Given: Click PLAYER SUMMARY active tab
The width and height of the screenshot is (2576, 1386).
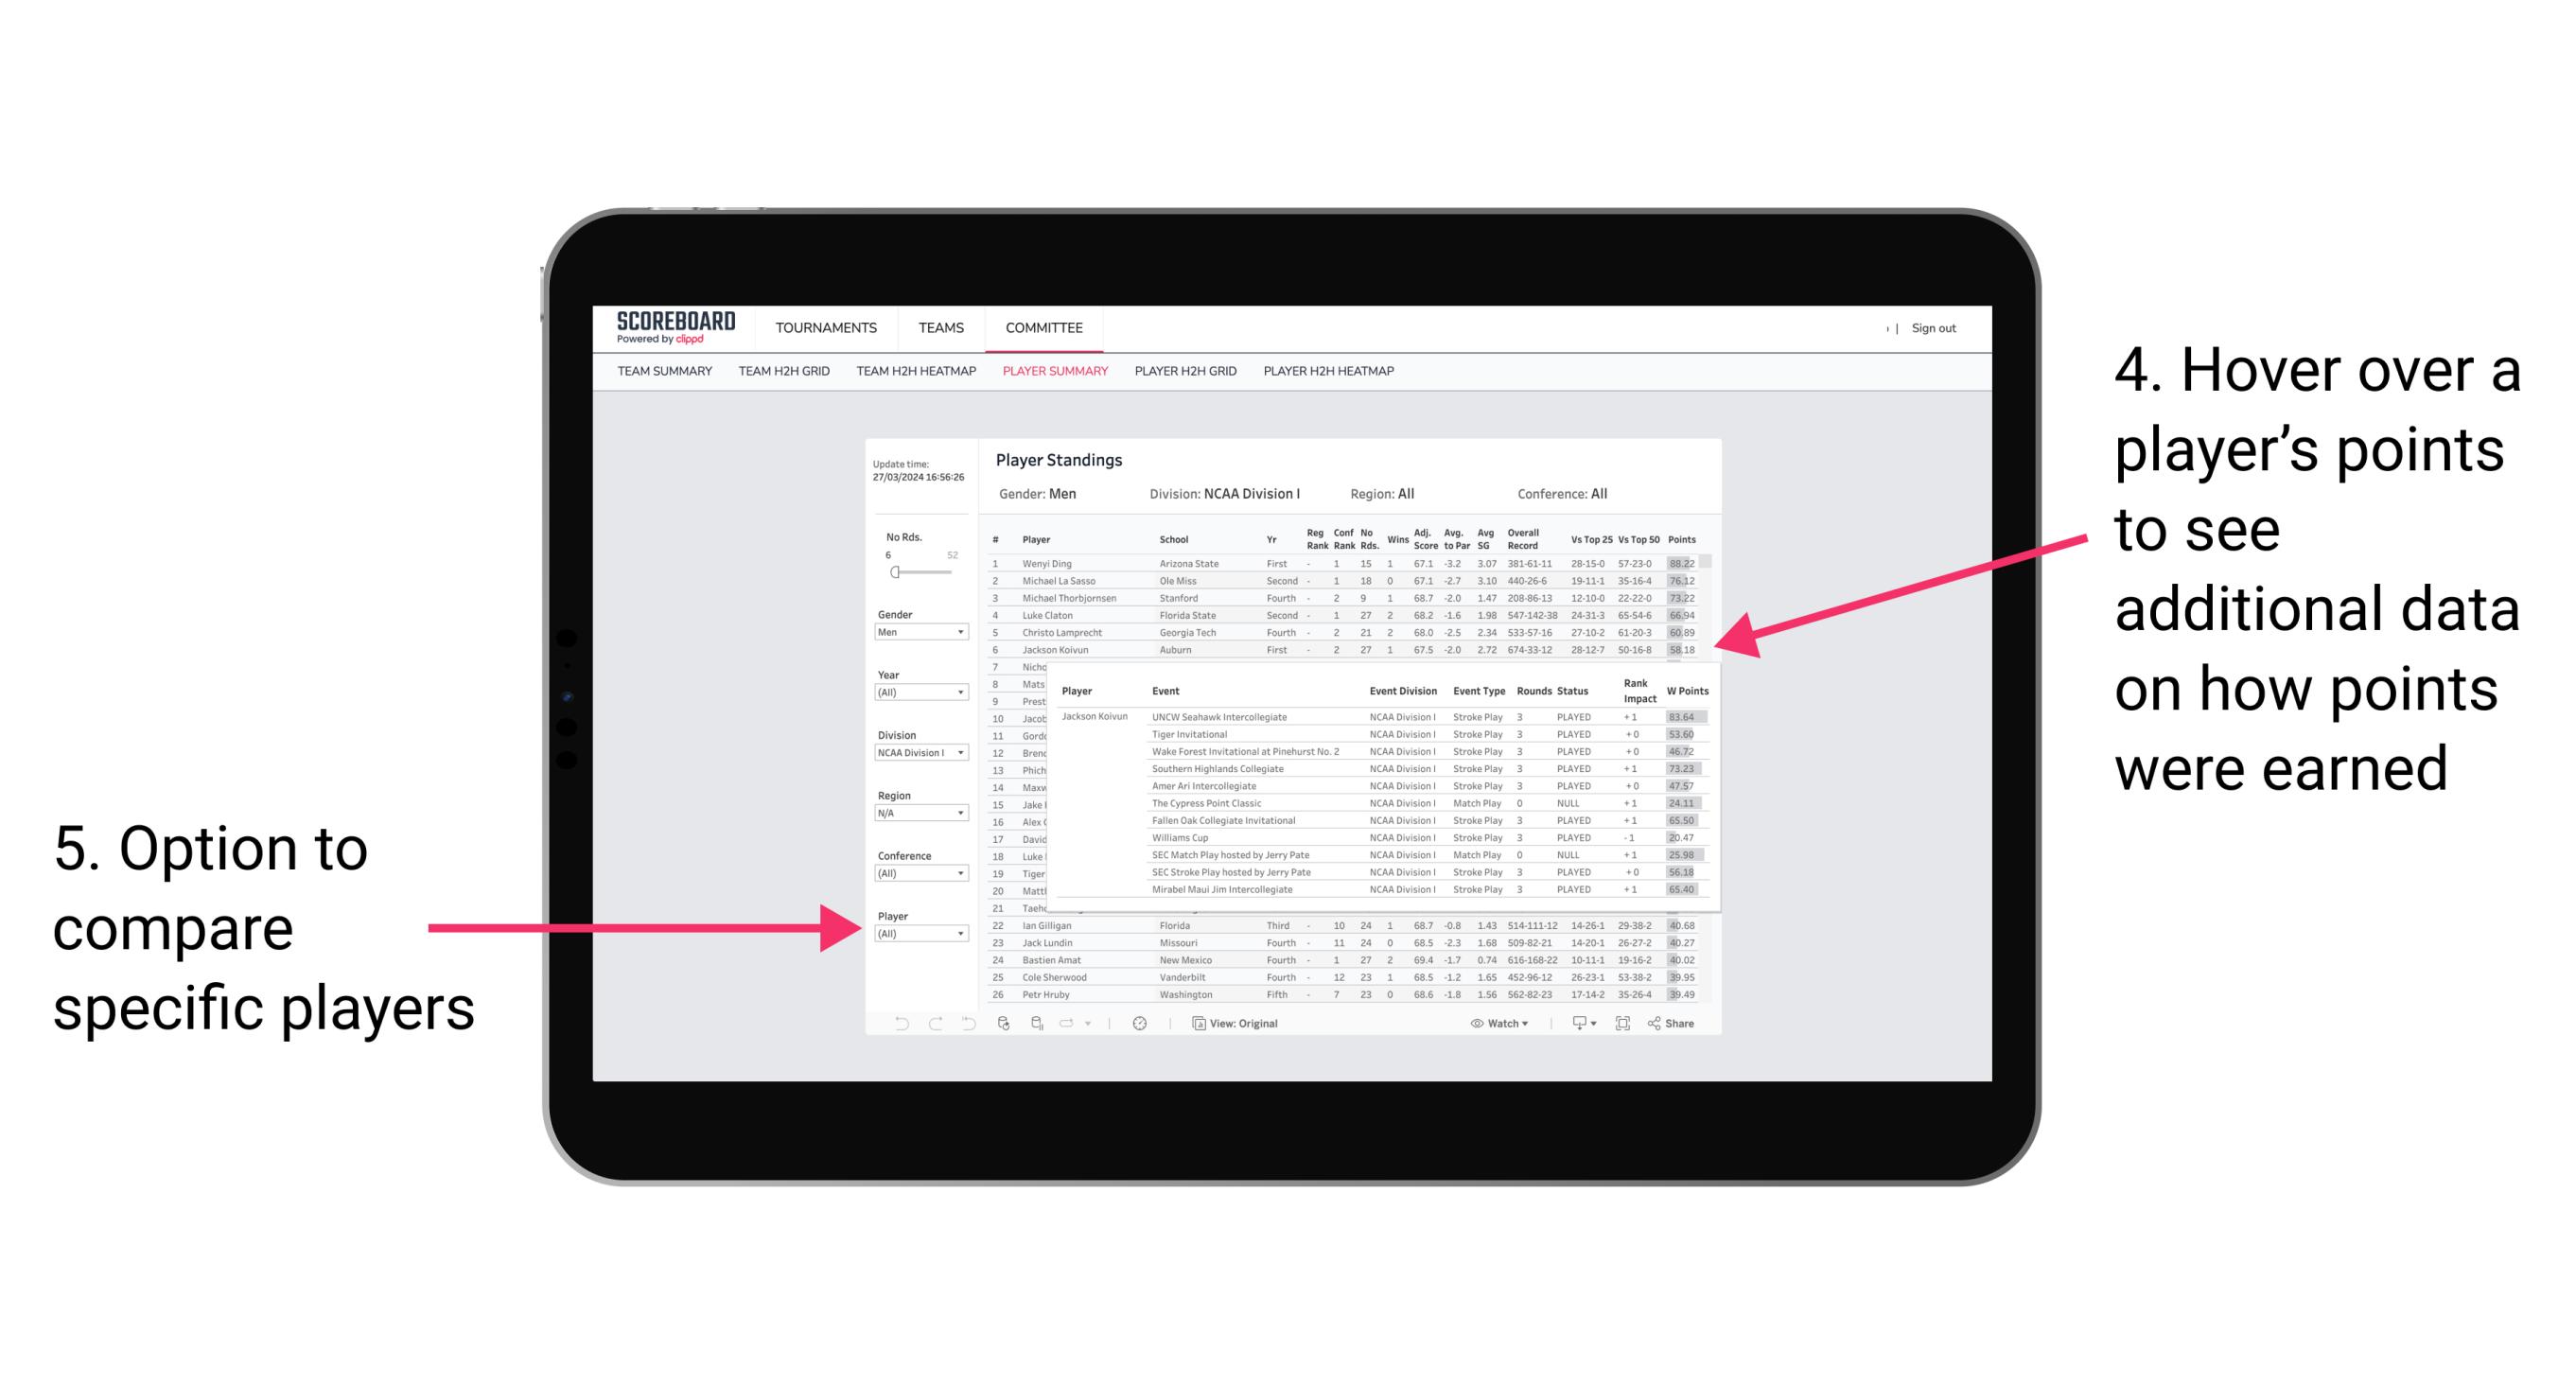Looking at the screenshot, I should [1051, 376].
